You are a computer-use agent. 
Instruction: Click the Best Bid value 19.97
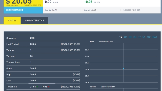pyautogui.click(x=54, y=10)
